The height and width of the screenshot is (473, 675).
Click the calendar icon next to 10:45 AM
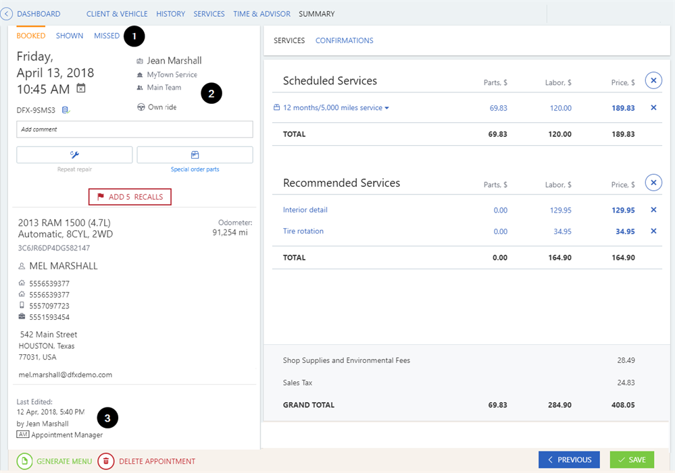pyautogui.click(x=81, y=88)
